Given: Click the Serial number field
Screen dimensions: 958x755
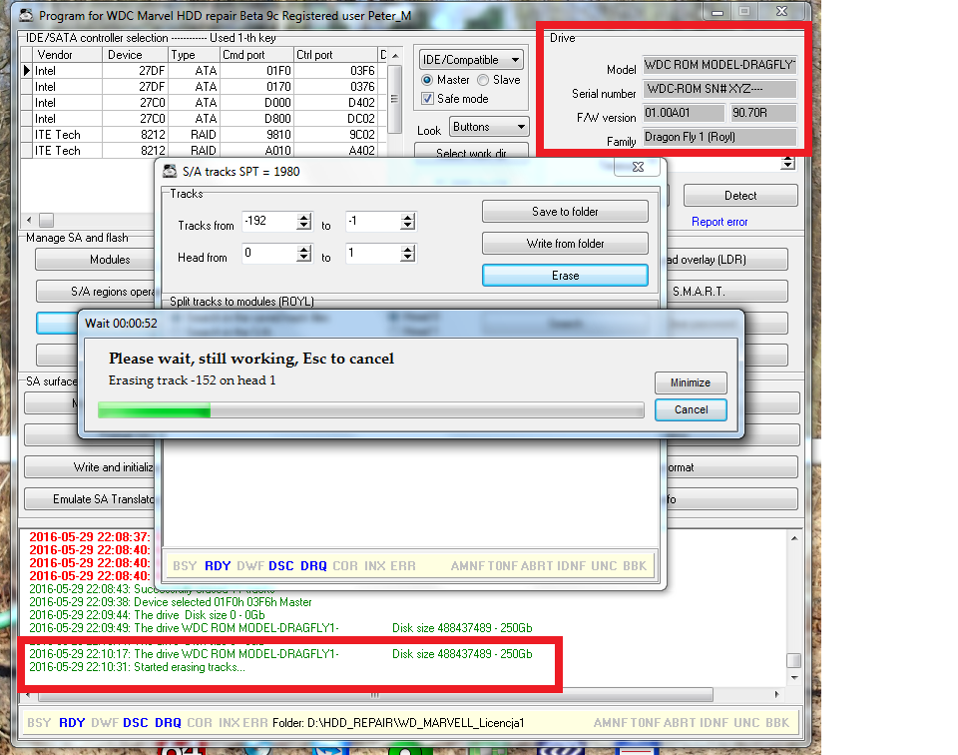Looking at the screenshot, I should point(719,89).
